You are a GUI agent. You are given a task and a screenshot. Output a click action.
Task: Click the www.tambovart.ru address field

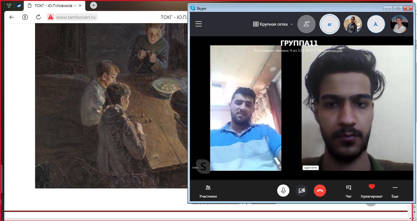pyautogui.click(x=76, y=17)
